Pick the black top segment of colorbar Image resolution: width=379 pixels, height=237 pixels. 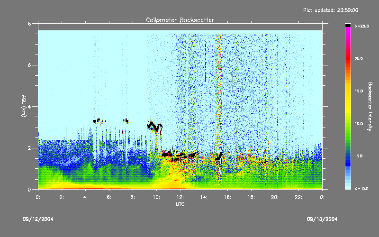point(348,25)
